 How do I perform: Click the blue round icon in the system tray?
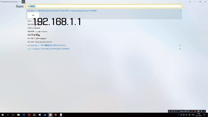click(x=181, y=115)
